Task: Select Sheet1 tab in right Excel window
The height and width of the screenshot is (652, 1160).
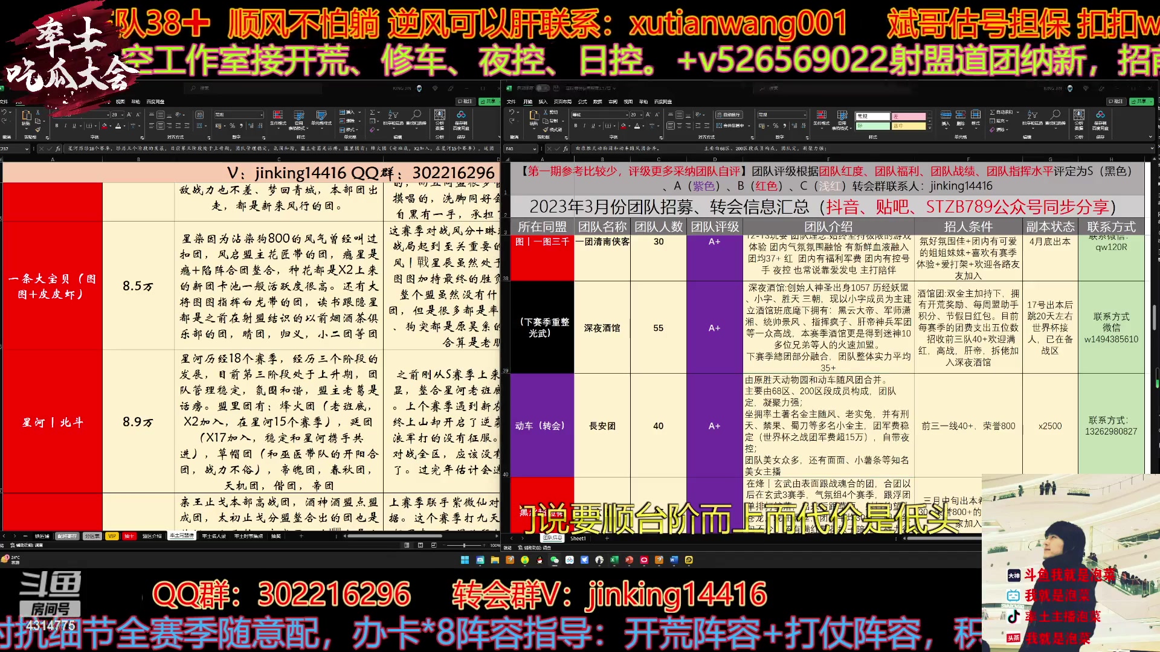Action: (x=578, y=539)
